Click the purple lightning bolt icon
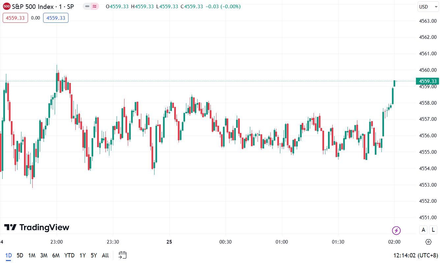This screenshot has width=440, height=263. tap(396, 231)
